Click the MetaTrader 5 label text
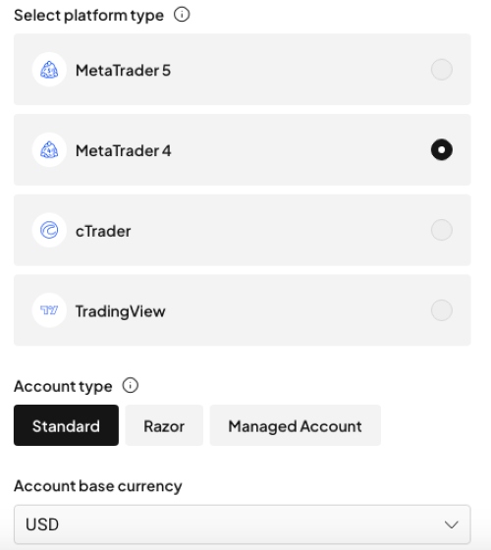This screenshot has width=491, height=550. (x=123, y=70)
